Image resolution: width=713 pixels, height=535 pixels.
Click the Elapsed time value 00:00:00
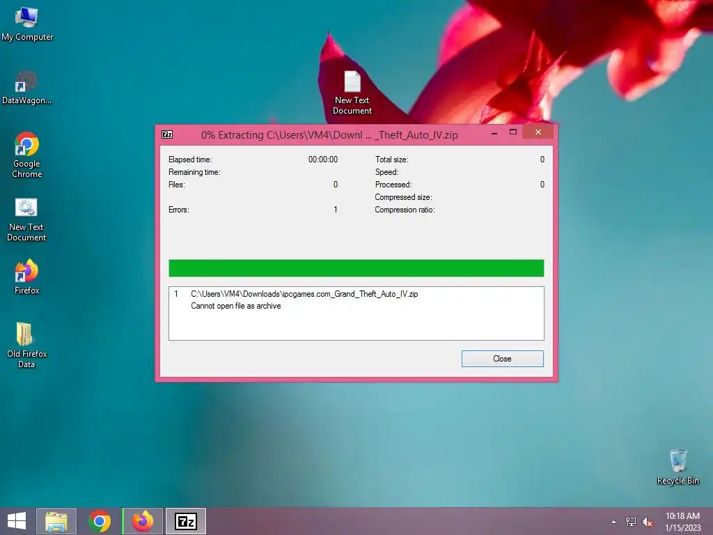pos(323,160)
